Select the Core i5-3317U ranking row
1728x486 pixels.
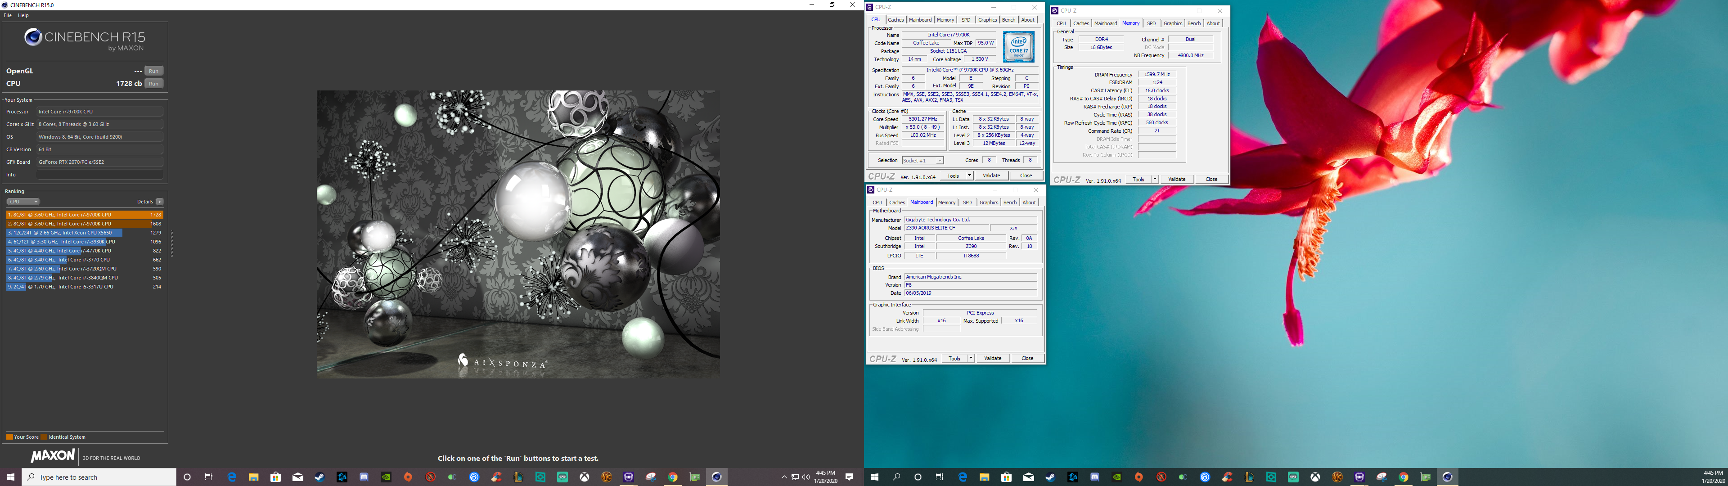click(x=85, y=287)
